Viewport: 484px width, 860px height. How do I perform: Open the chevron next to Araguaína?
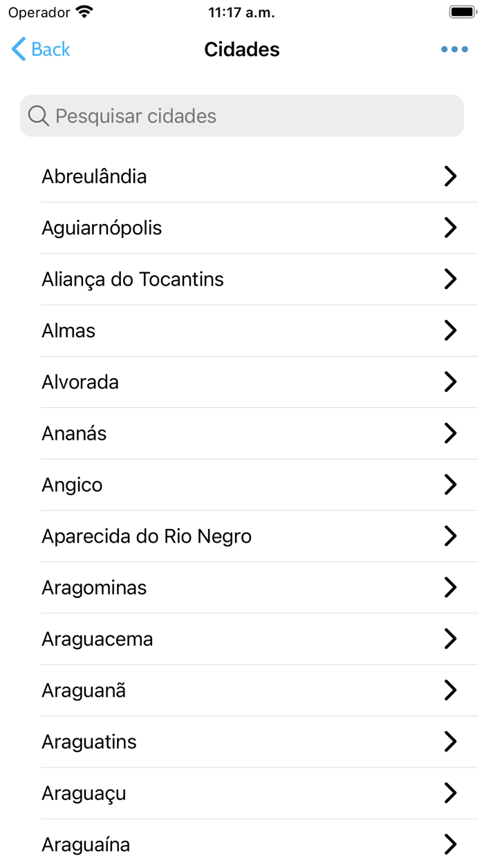(x=451, y=843)
